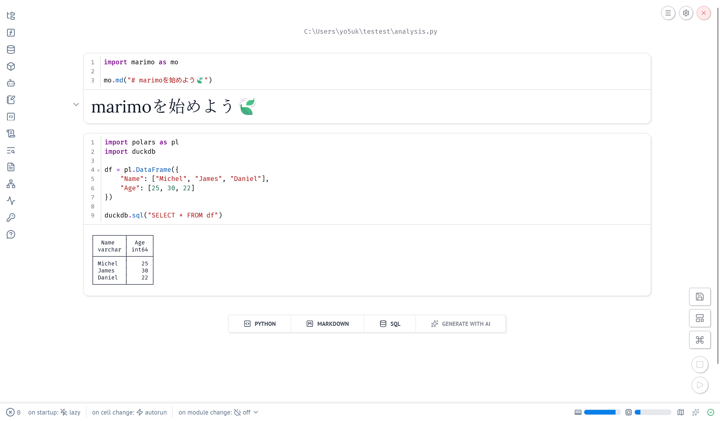Click the save notebook icon
This screenshot has width=720, height=421.
pyautogui.click(x=700, y=297)
